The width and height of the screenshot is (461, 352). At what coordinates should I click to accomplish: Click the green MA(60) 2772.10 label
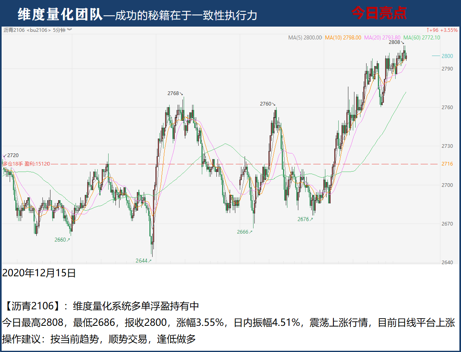coord(421,37)
